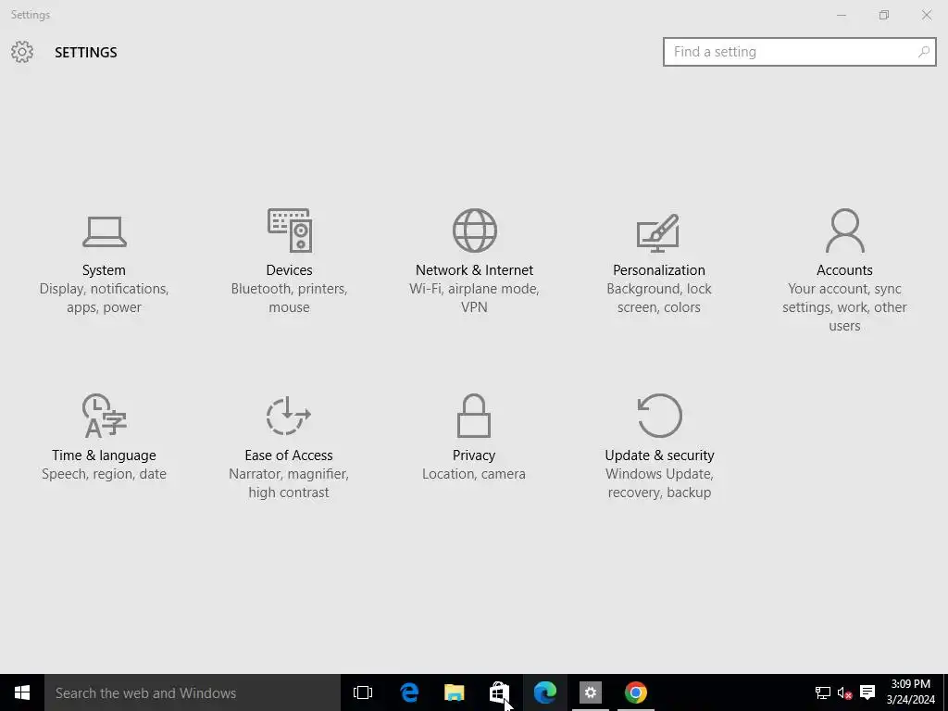This screenshot has height=711, width=948.
Task: Click the Accounts label text
Action: (844, 270)
